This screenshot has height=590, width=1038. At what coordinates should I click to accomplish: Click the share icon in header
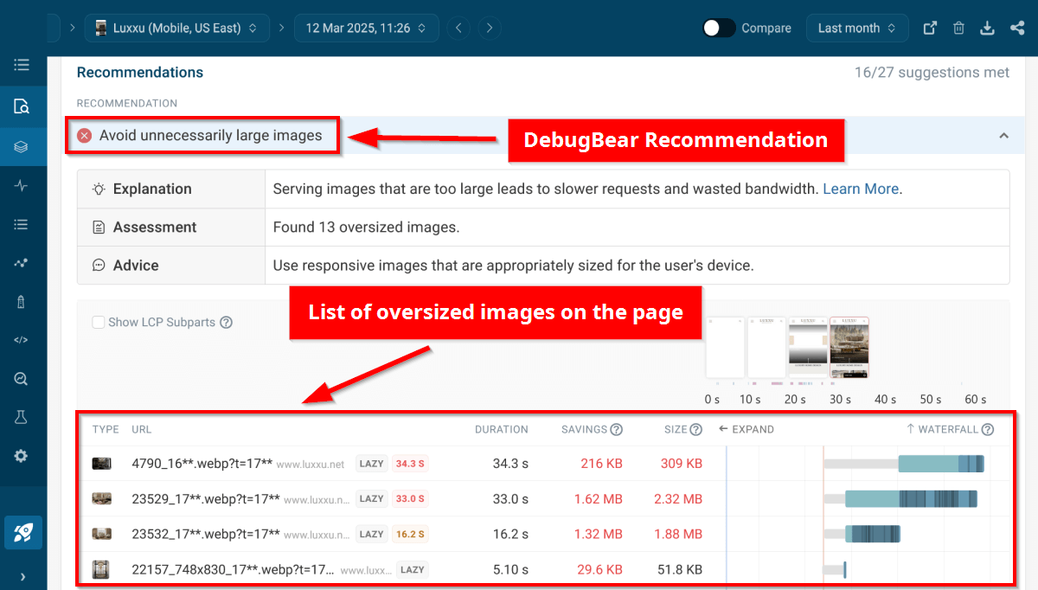click(1017, 28)
